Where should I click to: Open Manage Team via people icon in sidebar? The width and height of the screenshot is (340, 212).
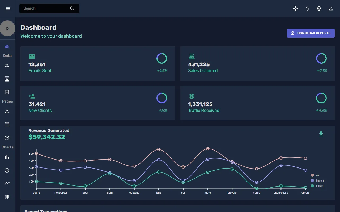pyautogui.click(x=7, y=66)
